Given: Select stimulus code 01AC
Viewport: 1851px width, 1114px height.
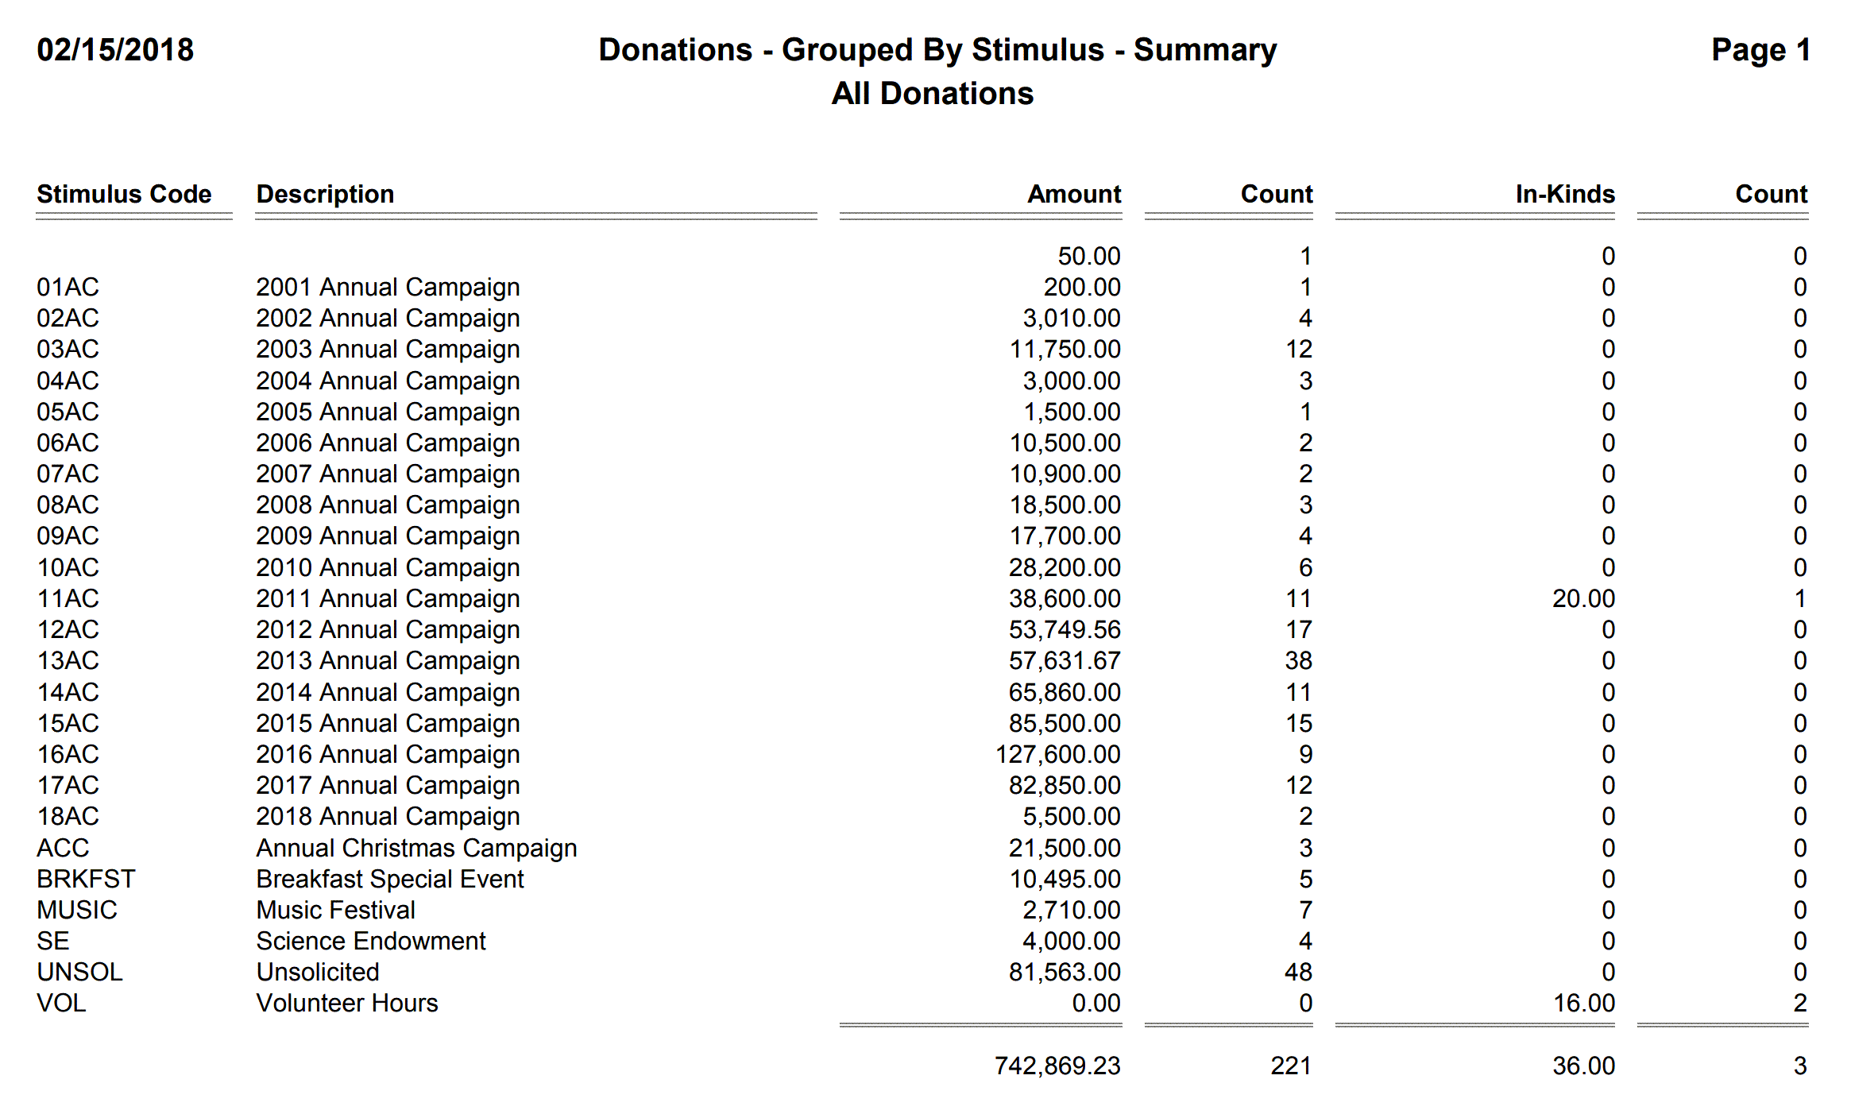Looking at the screenshot, I should tap(68, 287).
